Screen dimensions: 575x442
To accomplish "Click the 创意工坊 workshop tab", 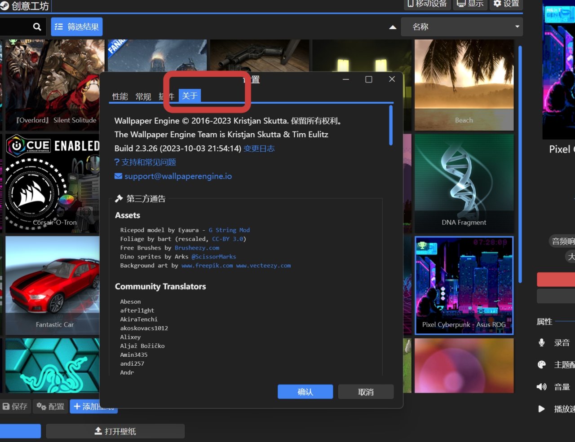I will click(x=25, y=6).
